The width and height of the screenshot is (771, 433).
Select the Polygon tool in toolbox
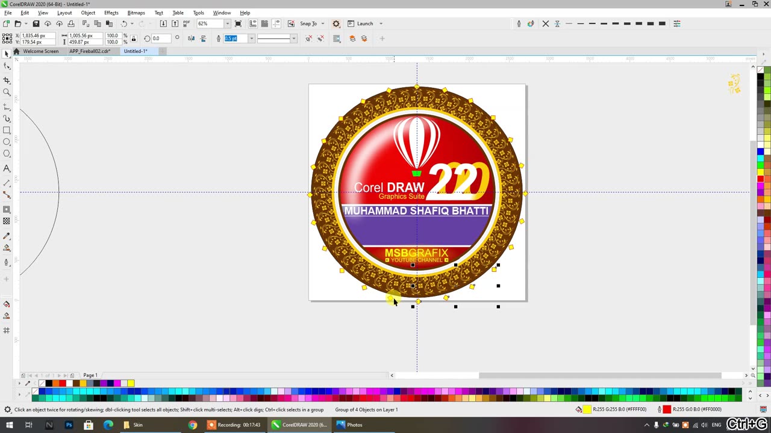(x=7, y=154)
